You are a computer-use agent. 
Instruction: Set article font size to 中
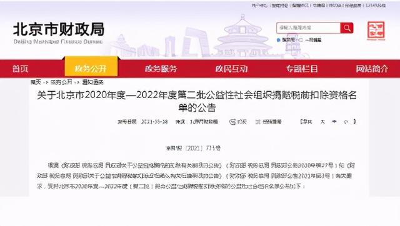(x=334, y=122)
